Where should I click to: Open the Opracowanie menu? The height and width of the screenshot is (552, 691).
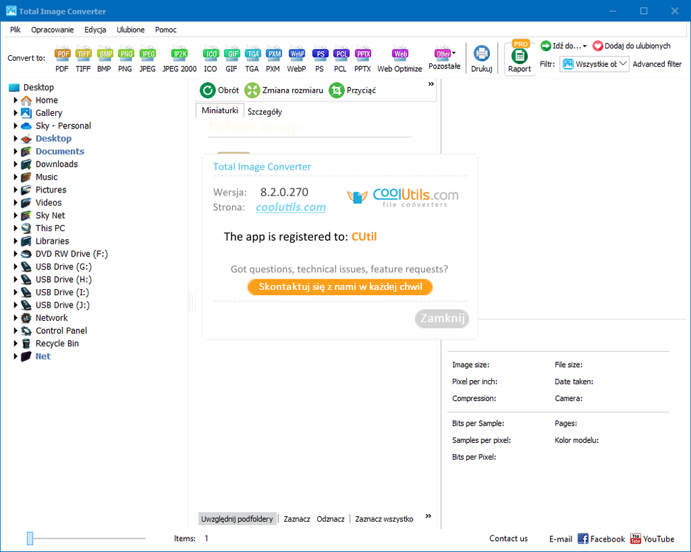[x=53, y=30]
